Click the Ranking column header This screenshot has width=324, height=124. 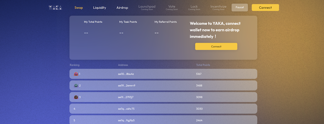pyautogui.click(x=75, y=65)
